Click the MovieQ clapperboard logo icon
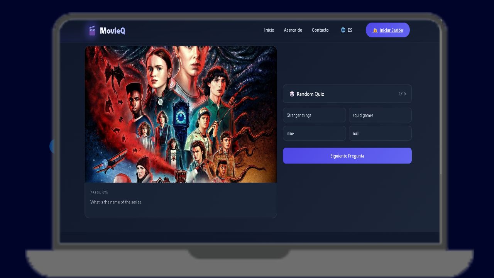 tap(92, 31)
